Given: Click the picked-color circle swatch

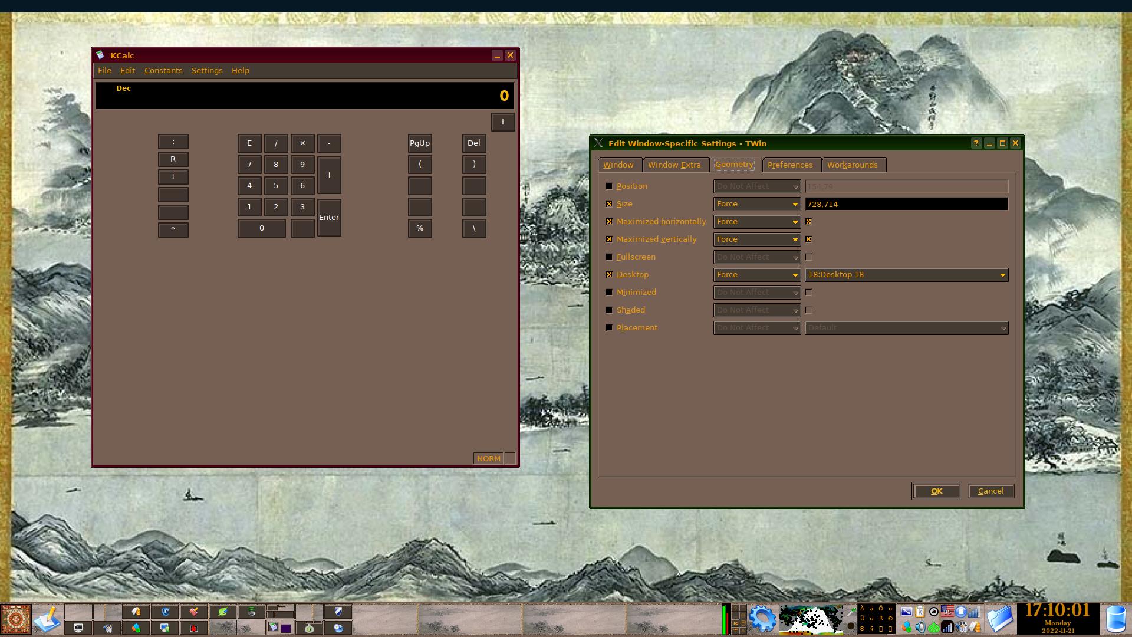Looking at the screenshot, I should (x=851, y=626).
